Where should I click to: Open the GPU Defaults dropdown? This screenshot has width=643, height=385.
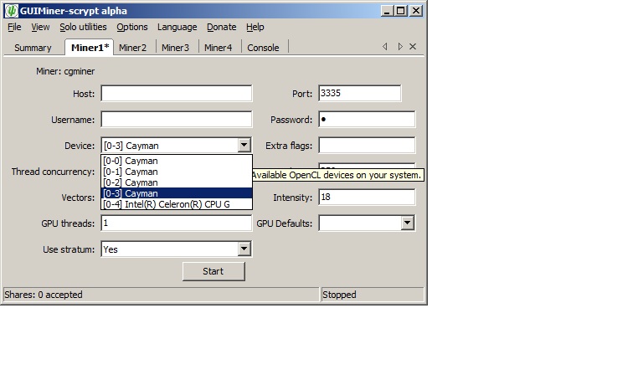pyautogui.click(x=407, y=223)
